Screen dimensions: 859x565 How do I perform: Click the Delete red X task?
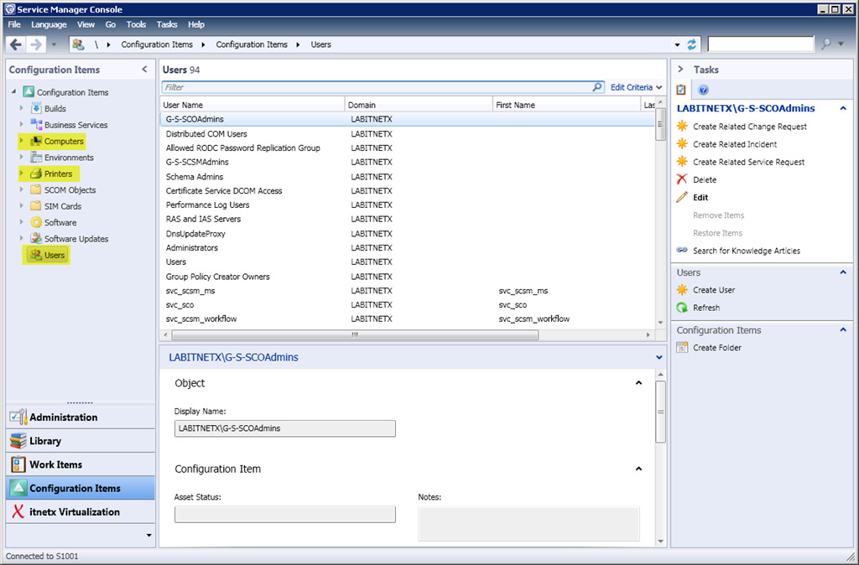[x=704, y=179]
